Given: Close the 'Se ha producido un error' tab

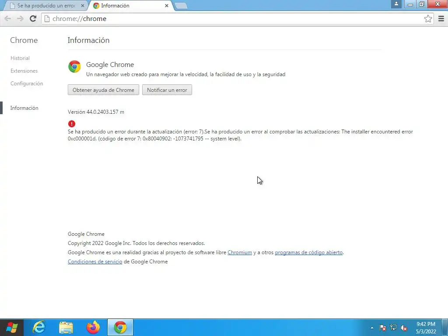Looking at the screenshot, I should pos(83,6).
